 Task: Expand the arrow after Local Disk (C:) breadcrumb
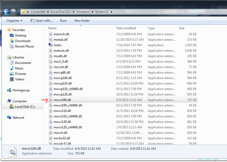click(x=73, y=12)
